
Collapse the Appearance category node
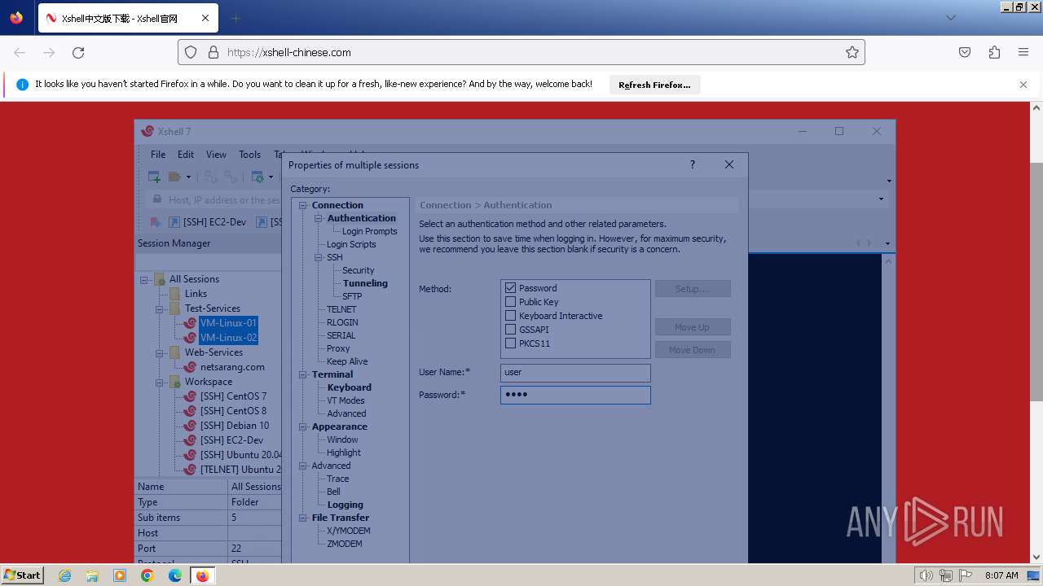[x=304, y=426]
